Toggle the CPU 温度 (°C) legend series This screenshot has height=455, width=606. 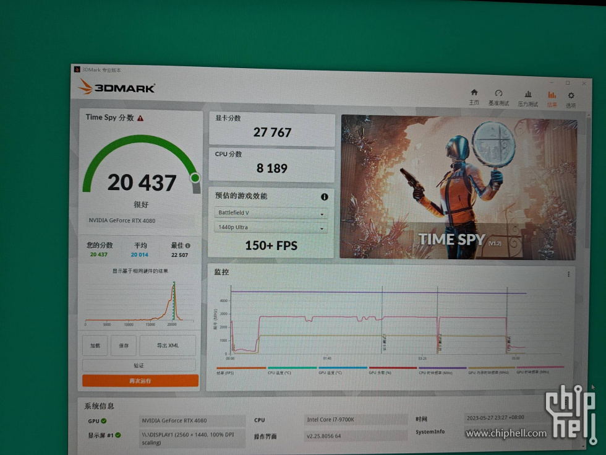coord(292,370)
